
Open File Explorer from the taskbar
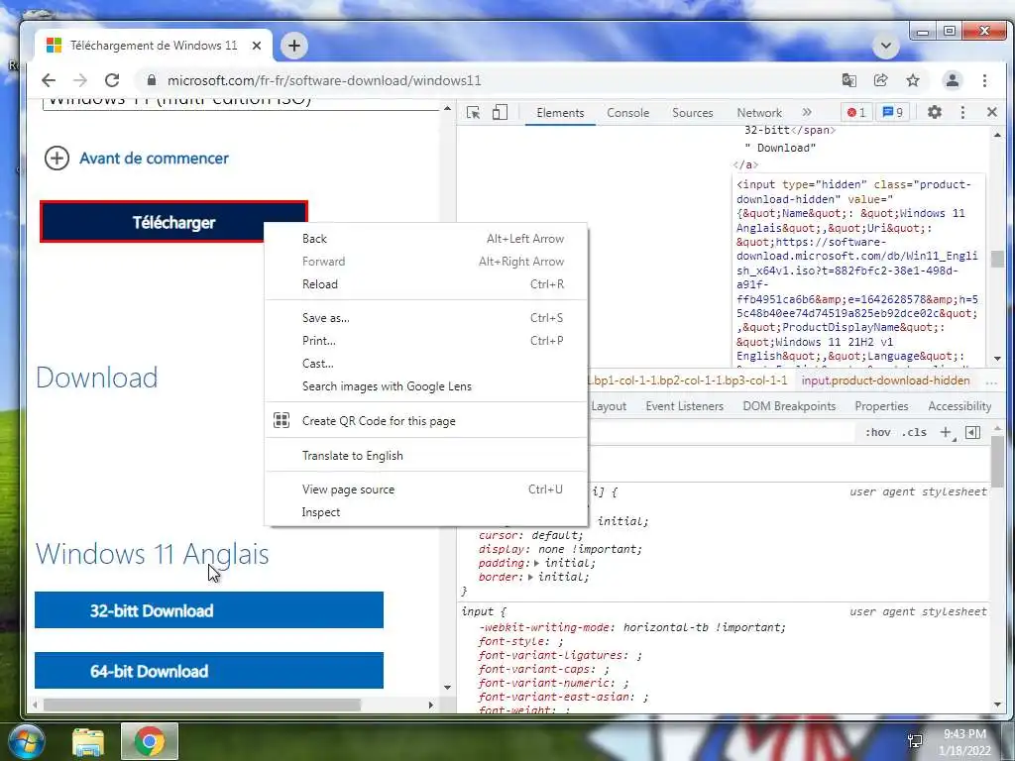(88, 742)
